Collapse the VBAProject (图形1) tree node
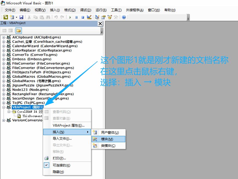Viewport: 238px width, 179px height. tap(4, 107)
